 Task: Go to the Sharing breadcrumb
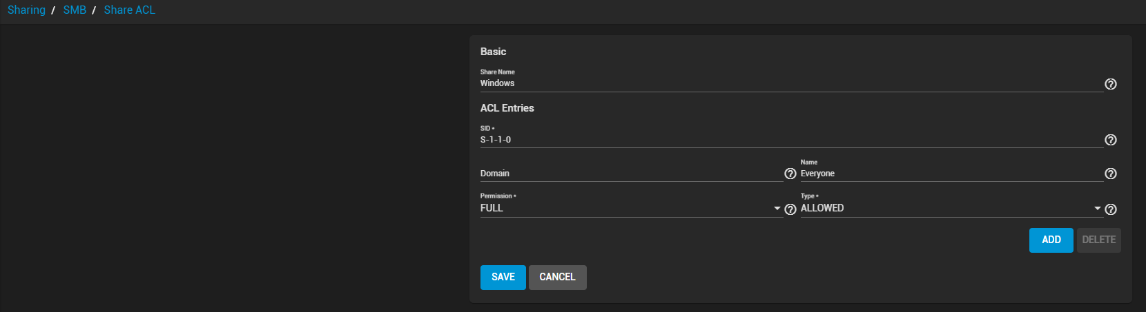tap(26, 10)
